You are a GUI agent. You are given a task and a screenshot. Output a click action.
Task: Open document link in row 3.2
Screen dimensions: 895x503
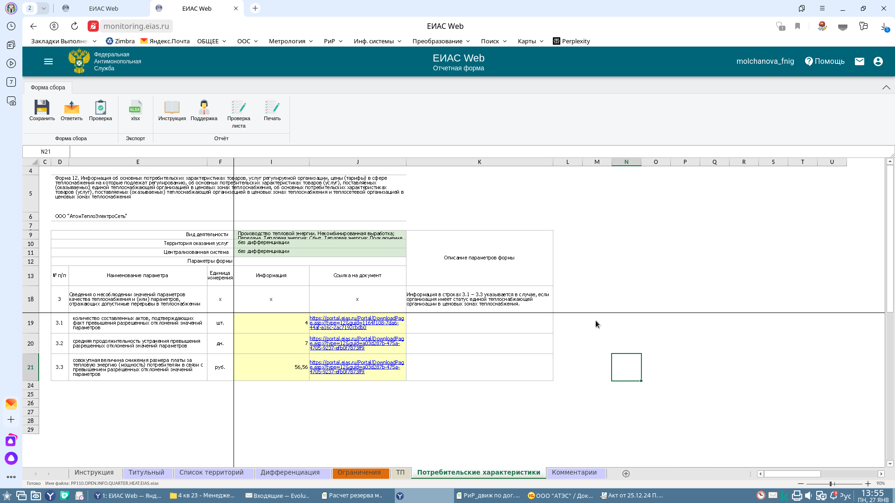[357, 343]
